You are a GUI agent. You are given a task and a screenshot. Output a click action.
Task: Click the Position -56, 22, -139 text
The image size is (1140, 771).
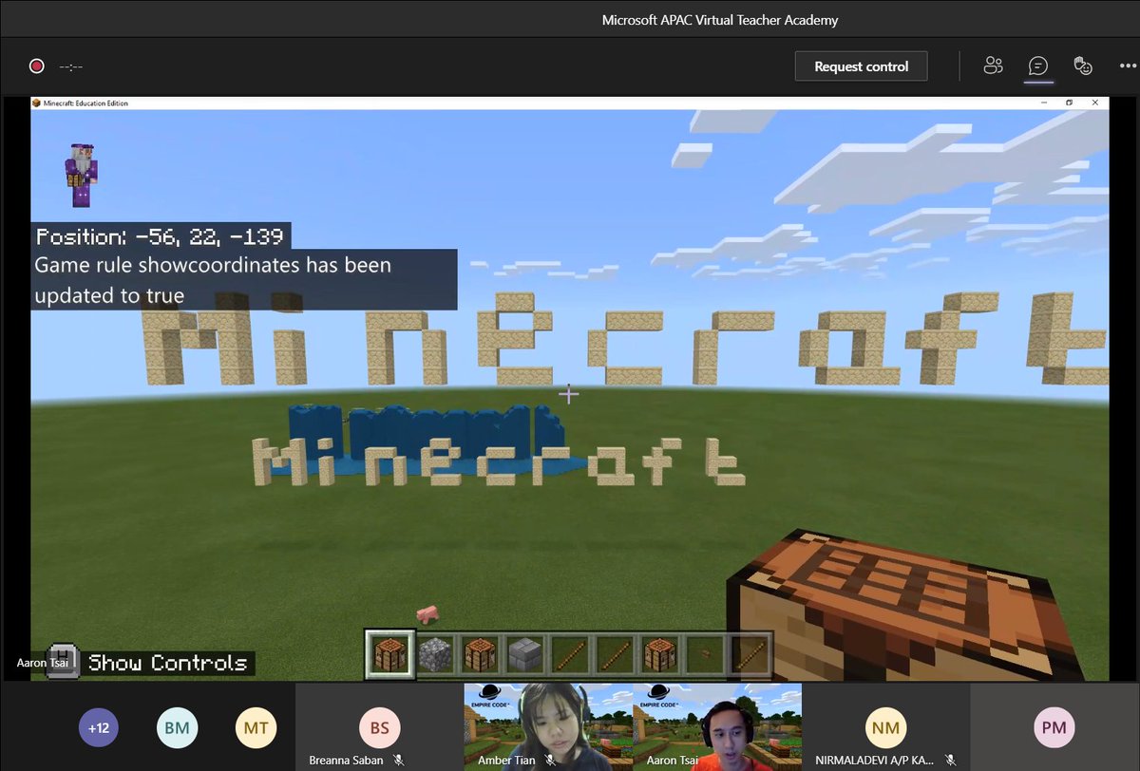pos(161,235)
